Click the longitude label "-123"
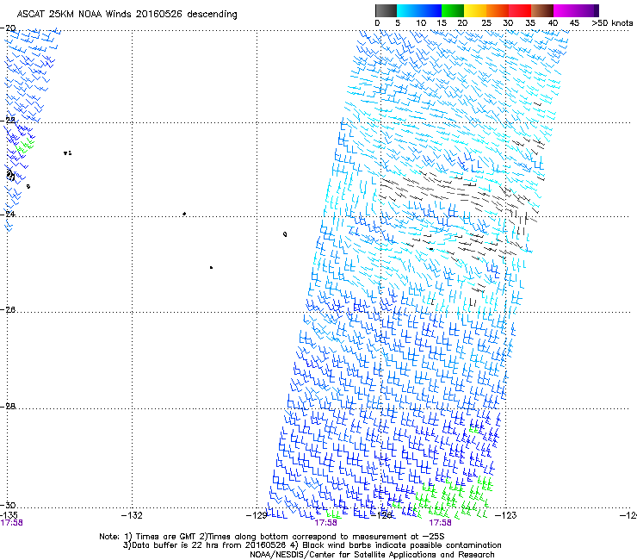Viewport: 637px width, 560px height. click(506, 515)
